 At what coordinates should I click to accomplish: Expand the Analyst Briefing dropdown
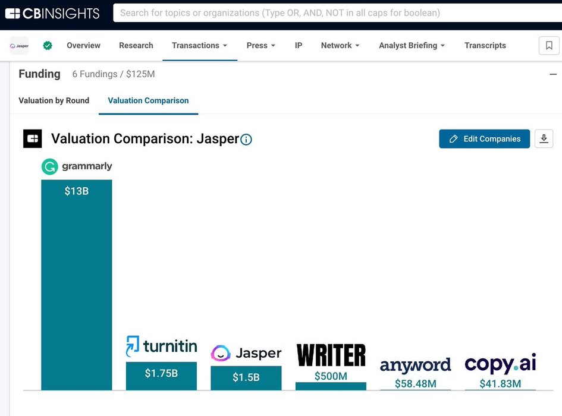coord(412,46)
